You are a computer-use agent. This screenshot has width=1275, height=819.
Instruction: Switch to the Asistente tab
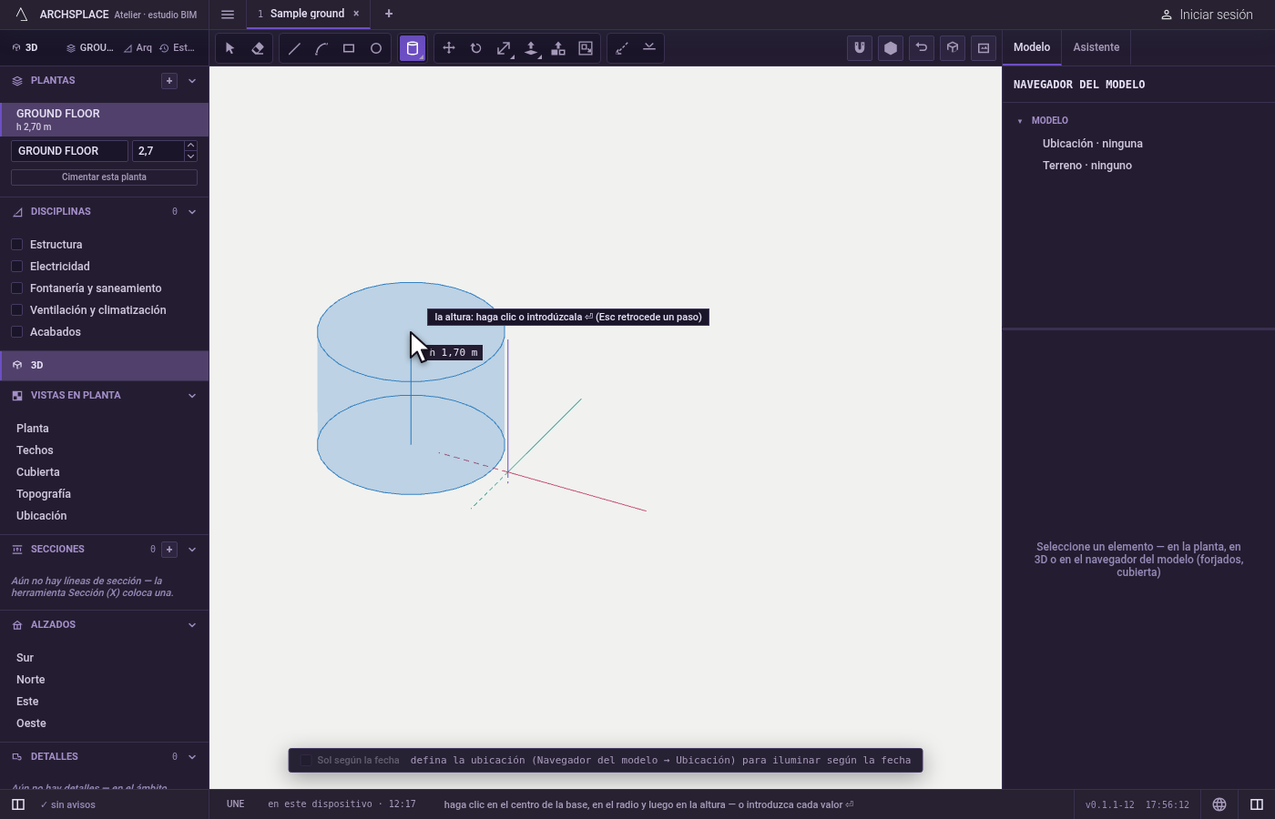1096,47
